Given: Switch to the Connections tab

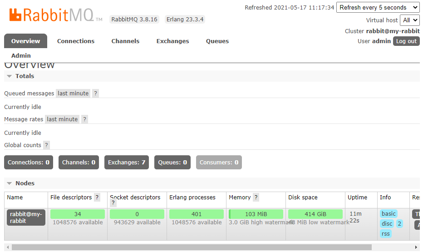Looking at the screenshot, I should [76, 41].
